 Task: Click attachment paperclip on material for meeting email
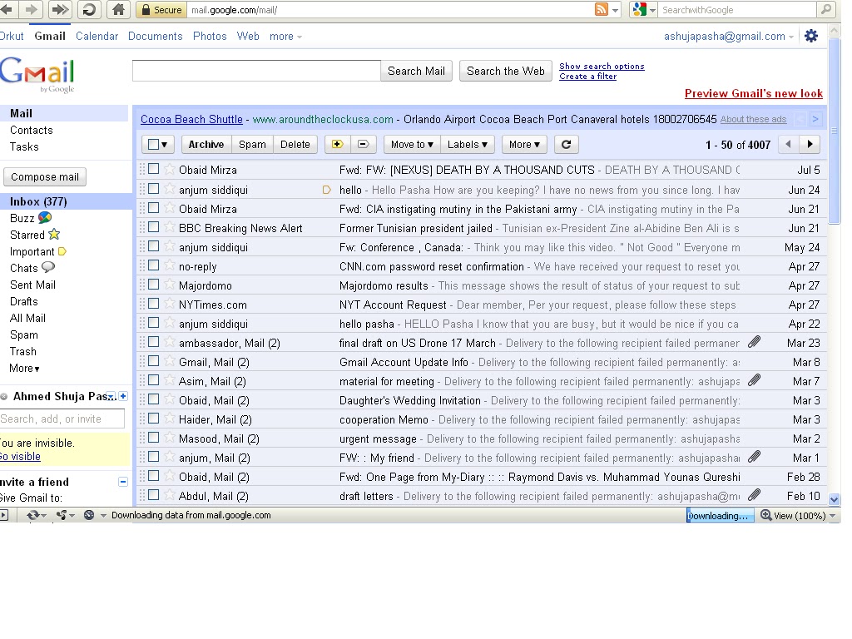pyautogui.click(x=754, y=380)
